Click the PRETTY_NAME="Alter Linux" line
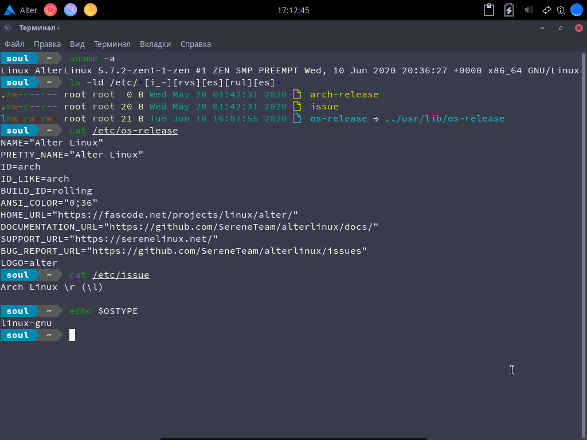587x440 pixels. pyautogui.click(x=72, y=155)
